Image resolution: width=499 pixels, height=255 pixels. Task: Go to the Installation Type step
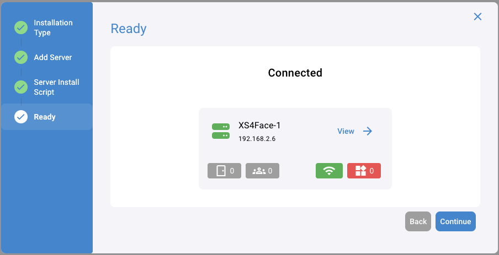click(53, 28)
